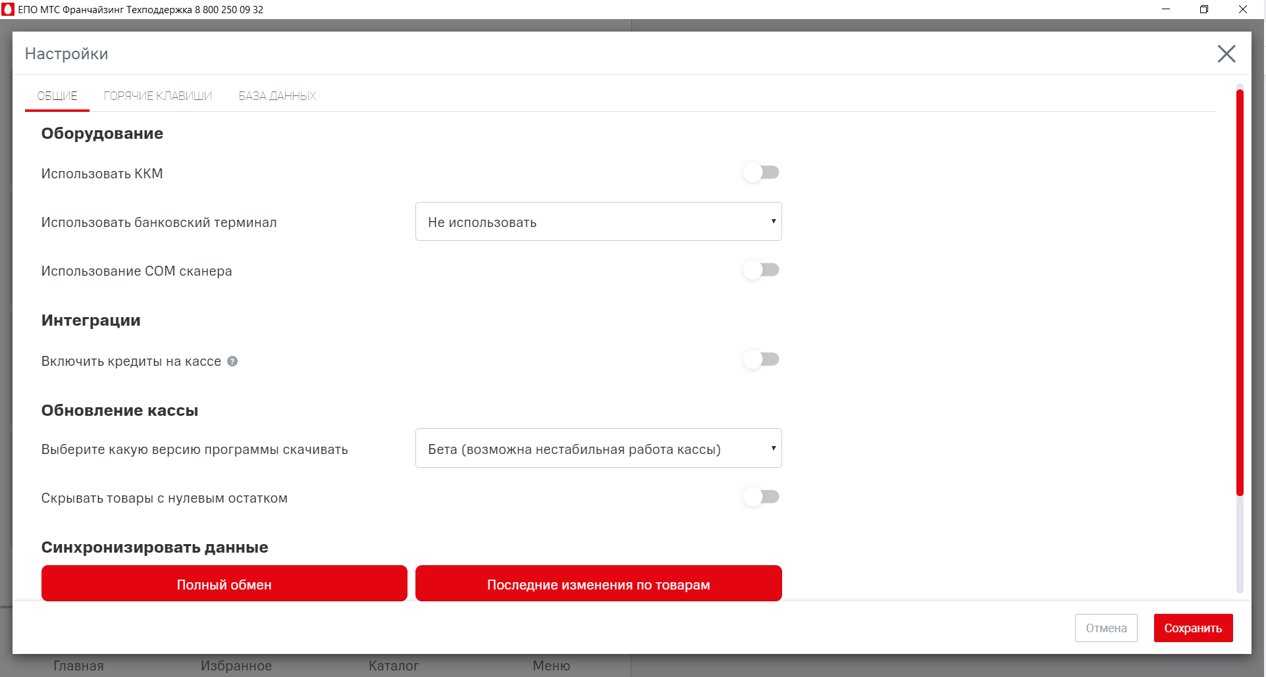Restore down the application window
Viewport: 1266px width, 677px height.
1204,9
